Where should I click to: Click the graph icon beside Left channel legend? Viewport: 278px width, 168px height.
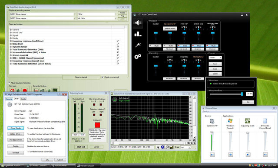click(x=115, y=100)
